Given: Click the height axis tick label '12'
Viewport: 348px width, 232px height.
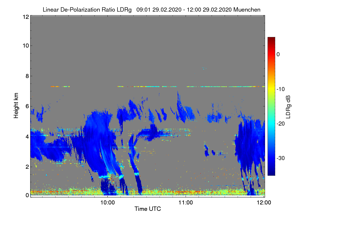Looking at the screenshot, I should [26, 17].
